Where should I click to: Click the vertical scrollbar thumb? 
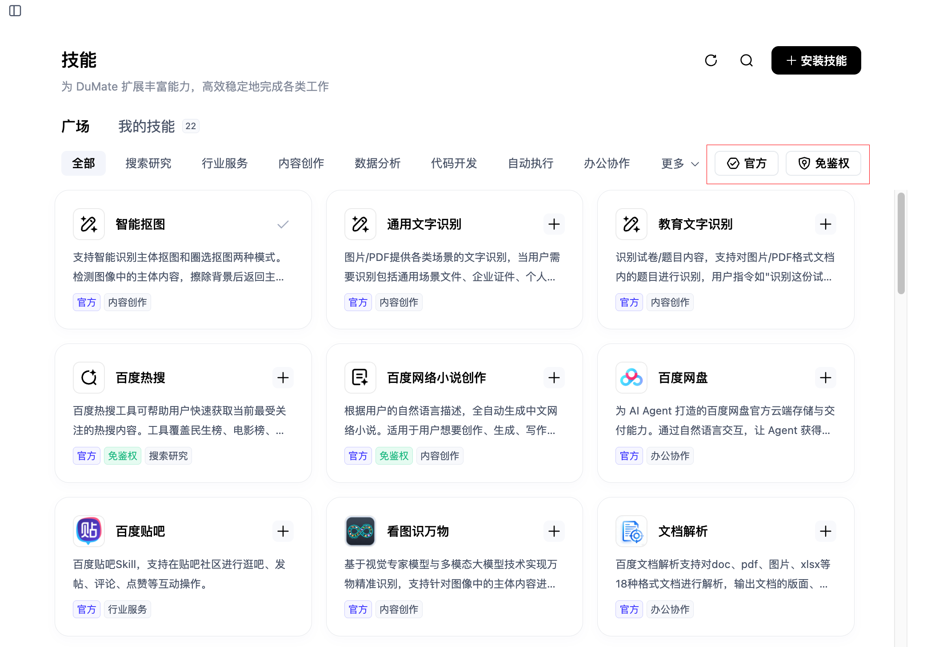pyautogui.click(x=901, y=243)
